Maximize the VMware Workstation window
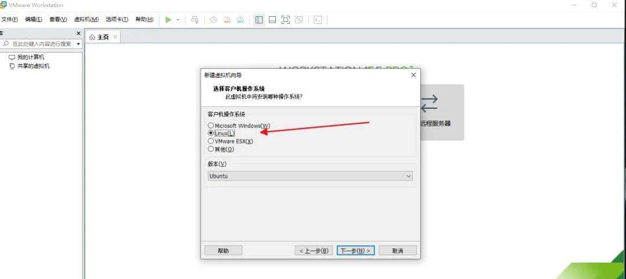This screenshot has height=279, width=626. [594, 5]
